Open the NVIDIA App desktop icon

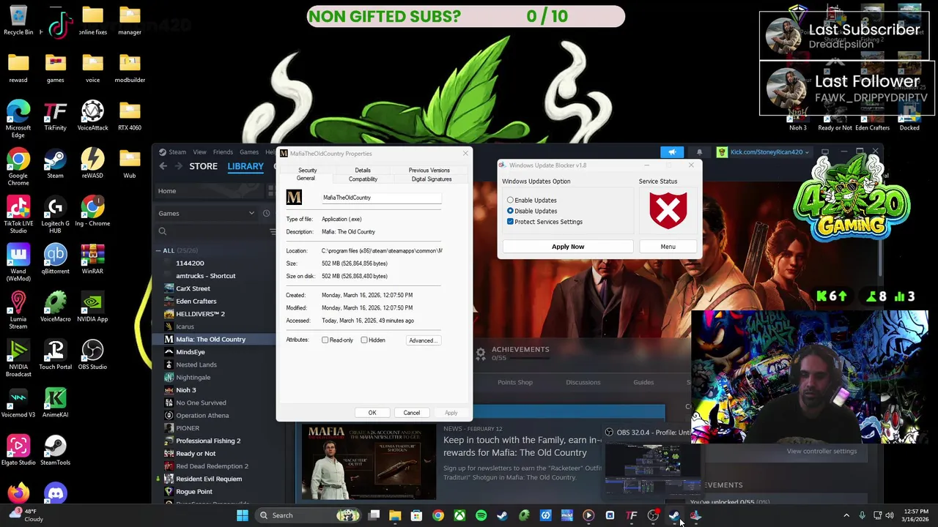(x=92, y=307)
